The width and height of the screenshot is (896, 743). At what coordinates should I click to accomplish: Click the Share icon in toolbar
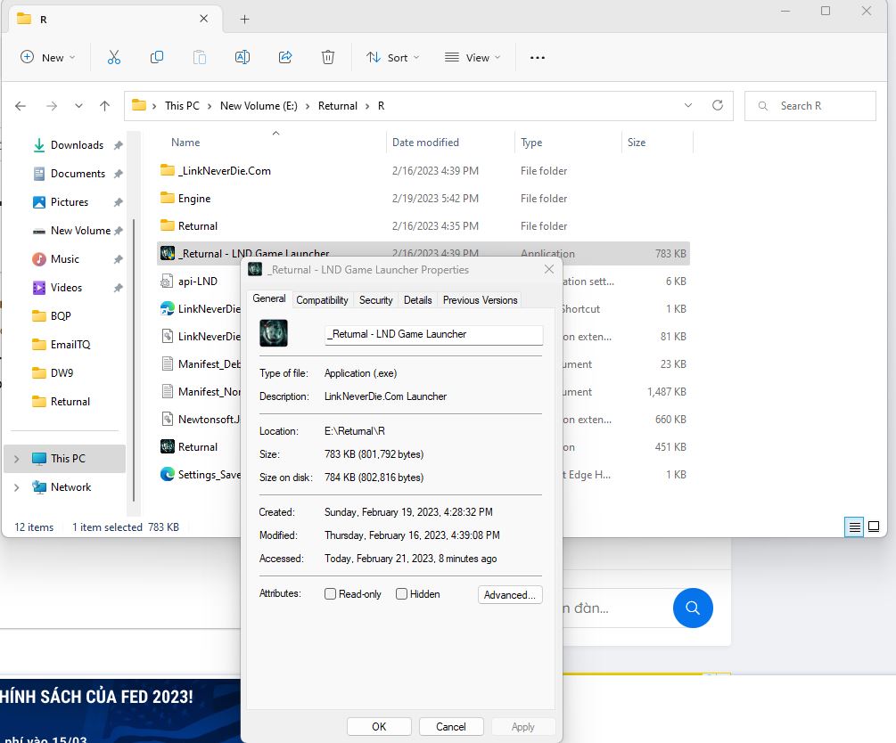click(x=285, y=57)
